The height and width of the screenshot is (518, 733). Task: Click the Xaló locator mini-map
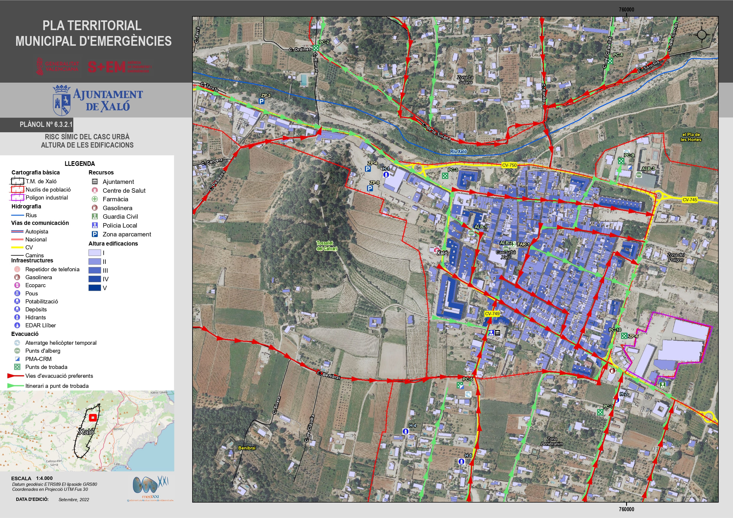pyautogui.click(x=87, y=431)
